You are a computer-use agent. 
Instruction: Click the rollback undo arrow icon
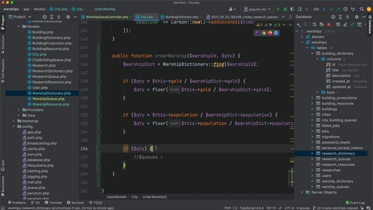coord(353,9)
